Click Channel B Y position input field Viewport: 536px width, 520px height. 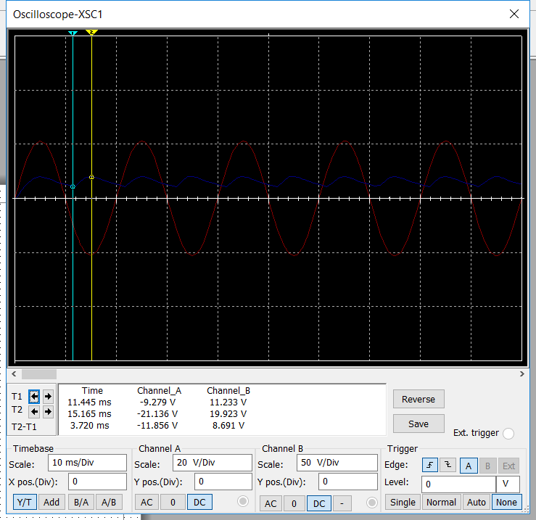point(347,482)
